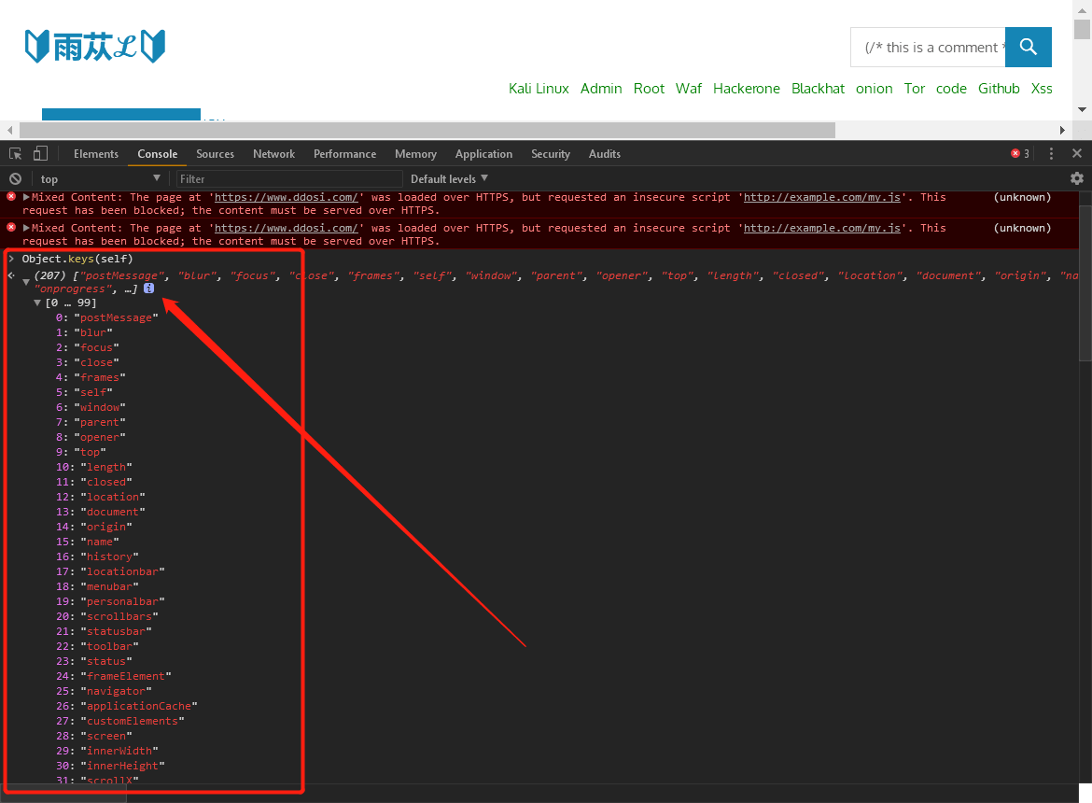This screenshot has width=1092, height=803.
Task: Switch to the Elements tab
Action: (96, 154)
